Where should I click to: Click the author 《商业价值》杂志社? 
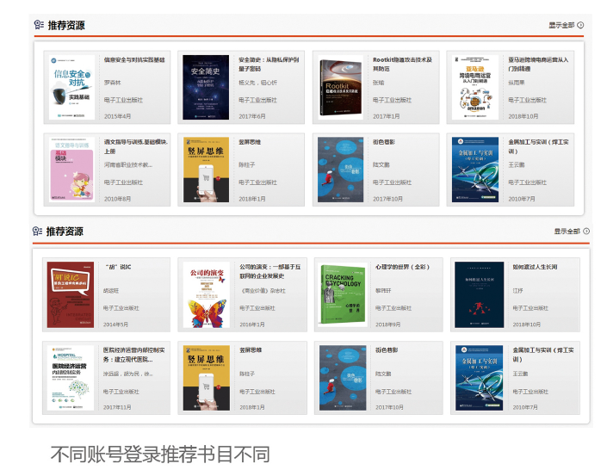point(262,291)
